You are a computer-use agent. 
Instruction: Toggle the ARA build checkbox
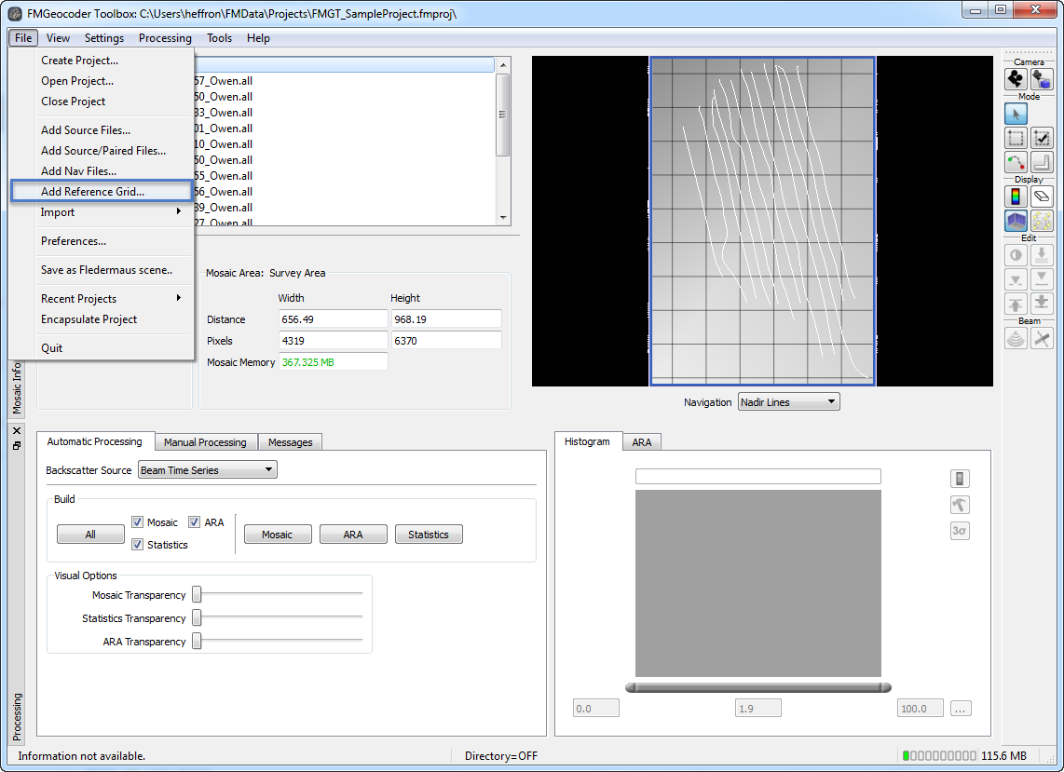[195, 522]
